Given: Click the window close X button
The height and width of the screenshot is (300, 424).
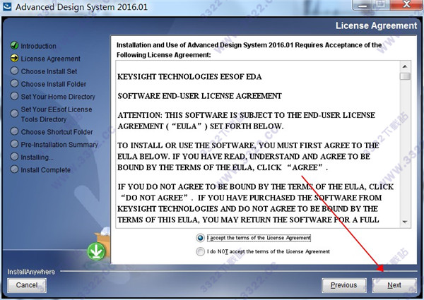Looking at the screenshot, I should (407, 5).
